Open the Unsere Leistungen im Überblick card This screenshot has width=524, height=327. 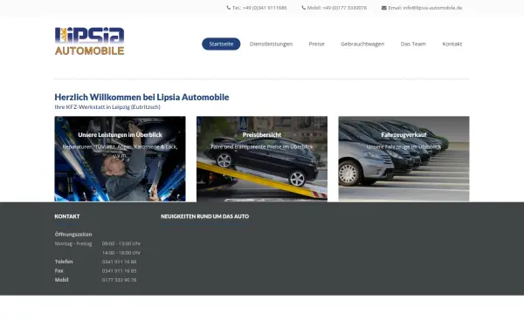point(120,159)
